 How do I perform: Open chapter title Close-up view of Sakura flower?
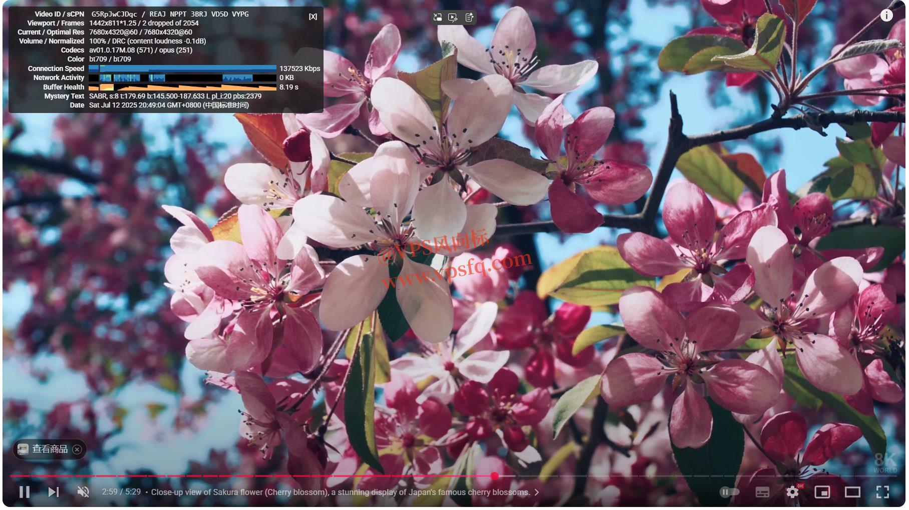click(x=340, y=492)
